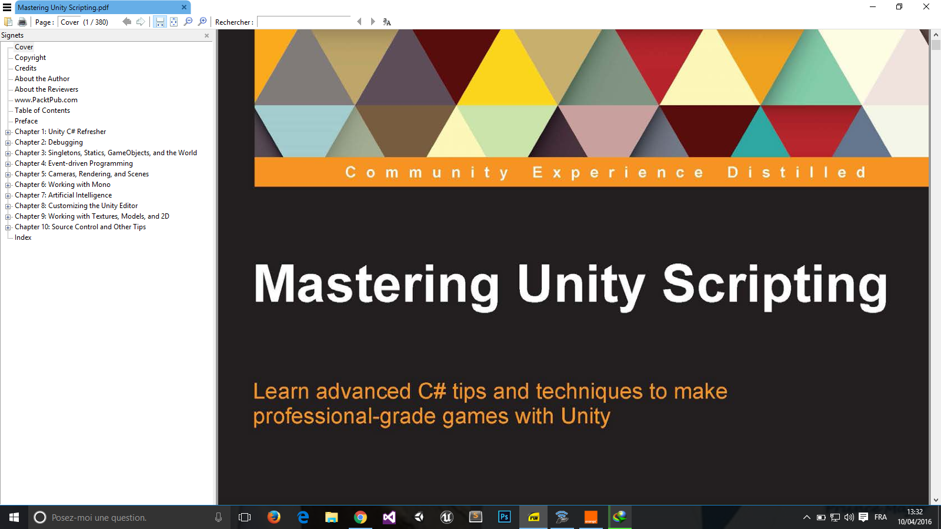Expand Chapter 6: Working with Mono
Image resolution: width=941 pixels, height=529 pixels.
8,185
